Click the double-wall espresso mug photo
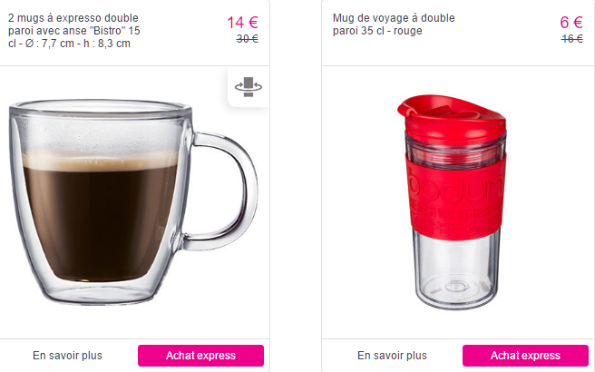This screenshot has height=372, width=595. tap(133, 202)
